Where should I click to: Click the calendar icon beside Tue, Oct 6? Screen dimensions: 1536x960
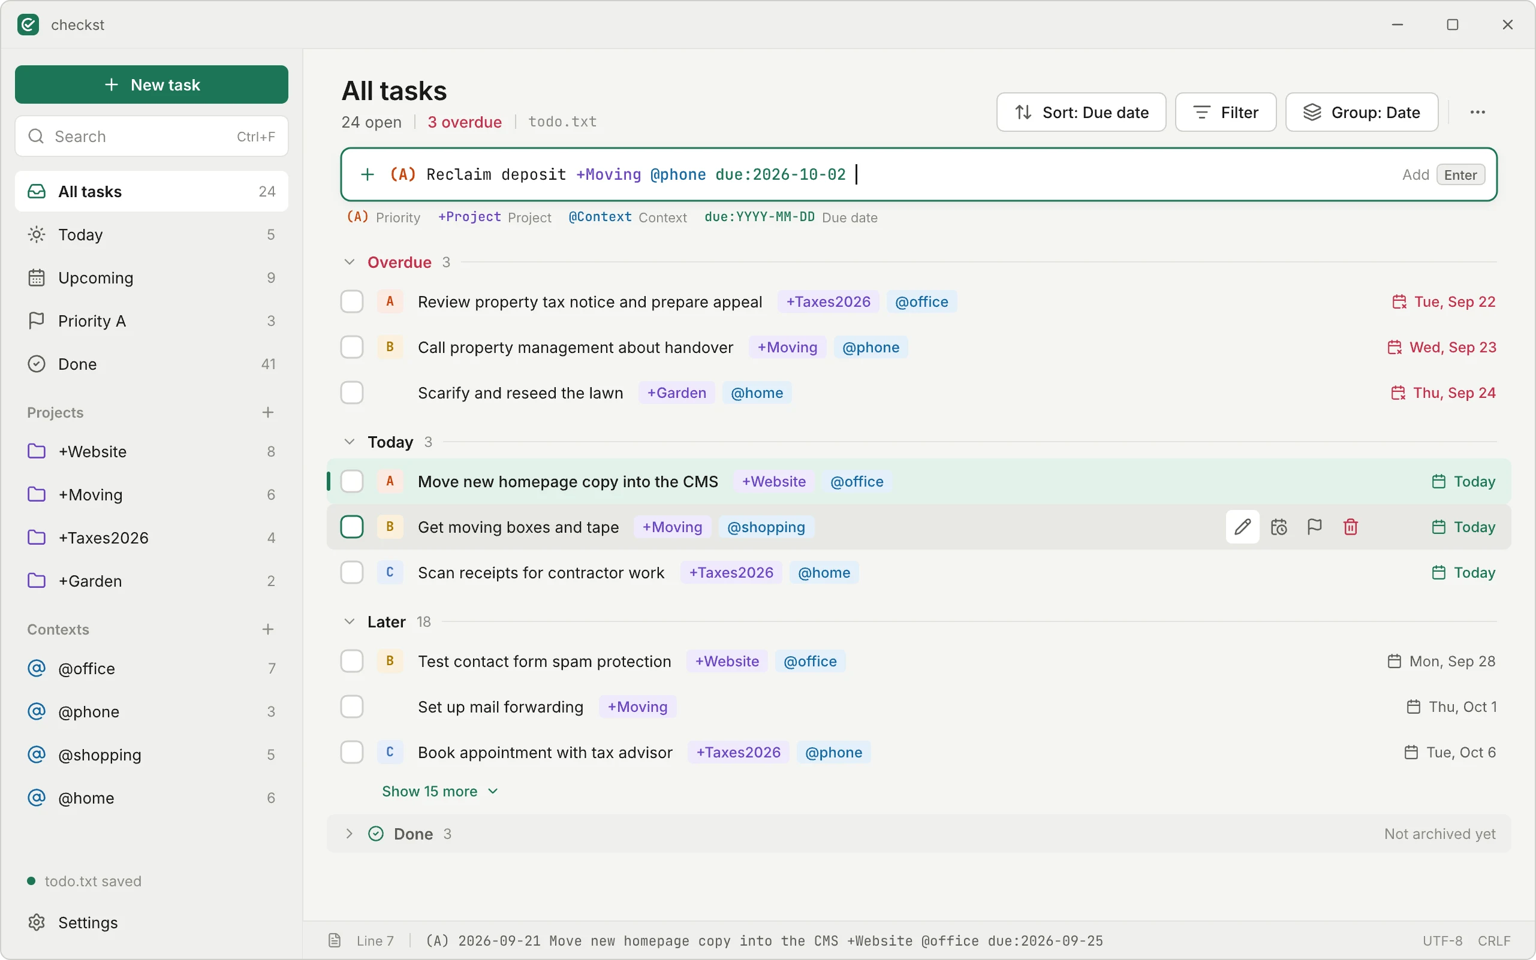click(x=1411, y=753)
